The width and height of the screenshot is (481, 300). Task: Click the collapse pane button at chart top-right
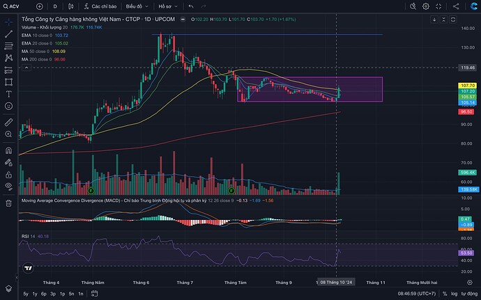(x=443, y=19)
